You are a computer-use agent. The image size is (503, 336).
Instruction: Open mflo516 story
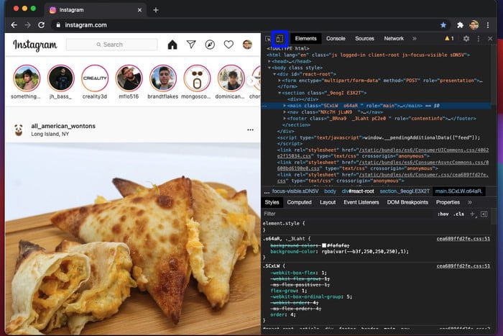click(x=129, y=78)
